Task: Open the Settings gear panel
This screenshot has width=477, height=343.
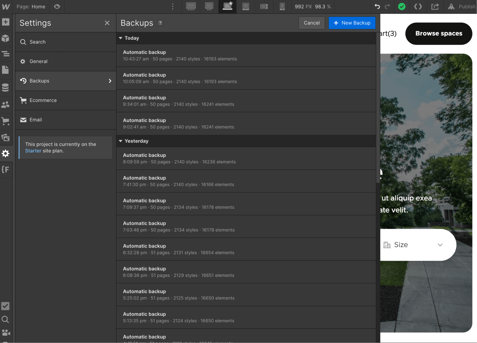Action: [5, 154]
